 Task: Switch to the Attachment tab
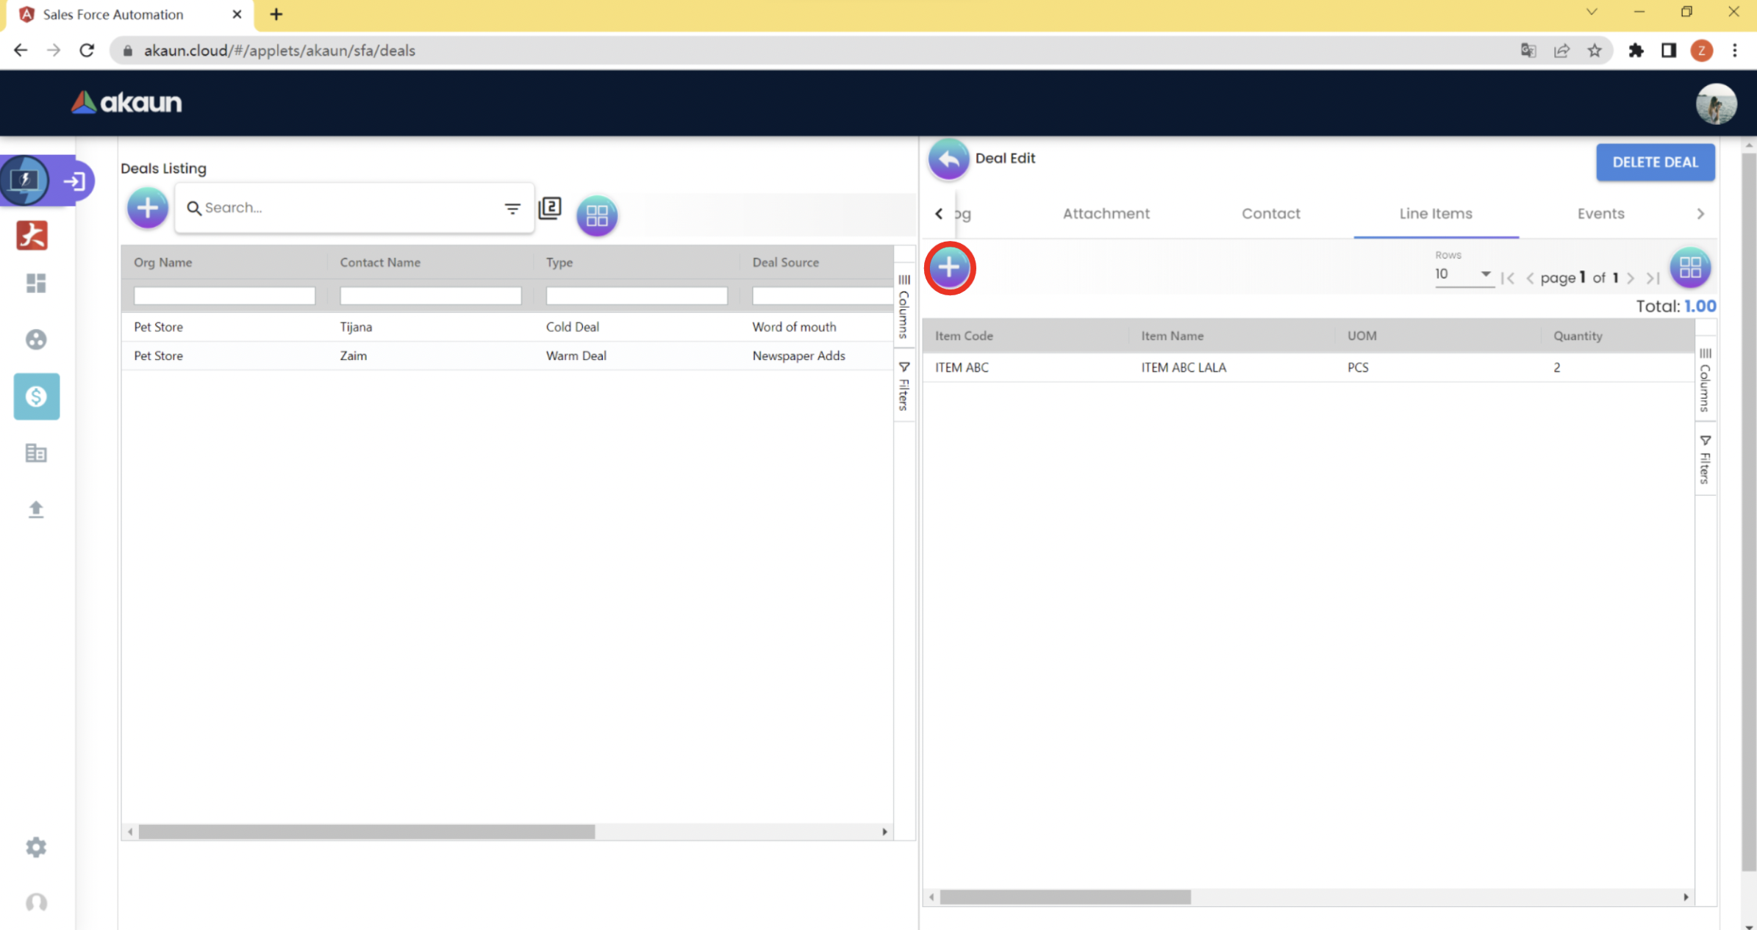1106,214
